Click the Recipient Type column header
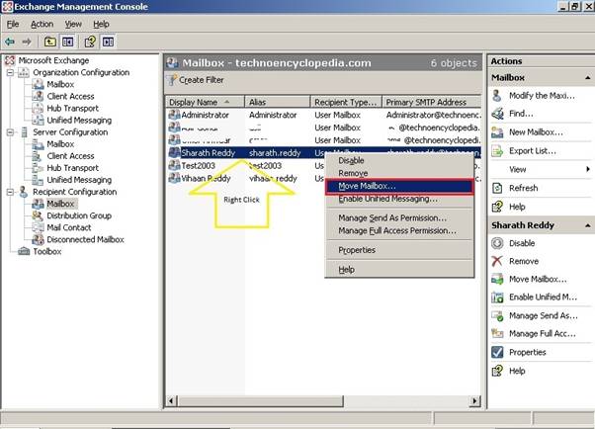This screenshot has height=429, width=595. coord(346,102)
